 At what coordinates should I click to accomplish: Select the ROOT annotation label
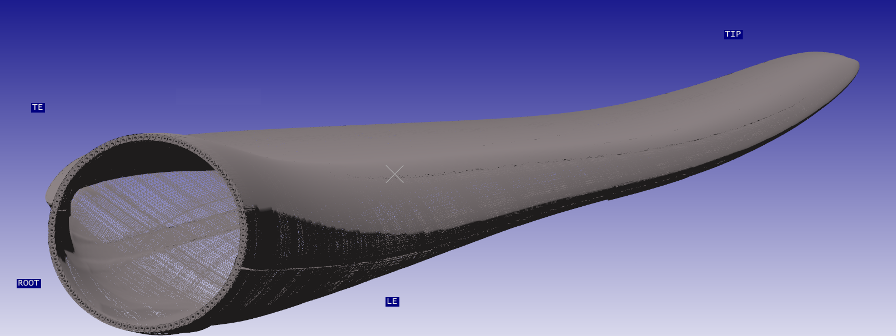click(28, 283)
